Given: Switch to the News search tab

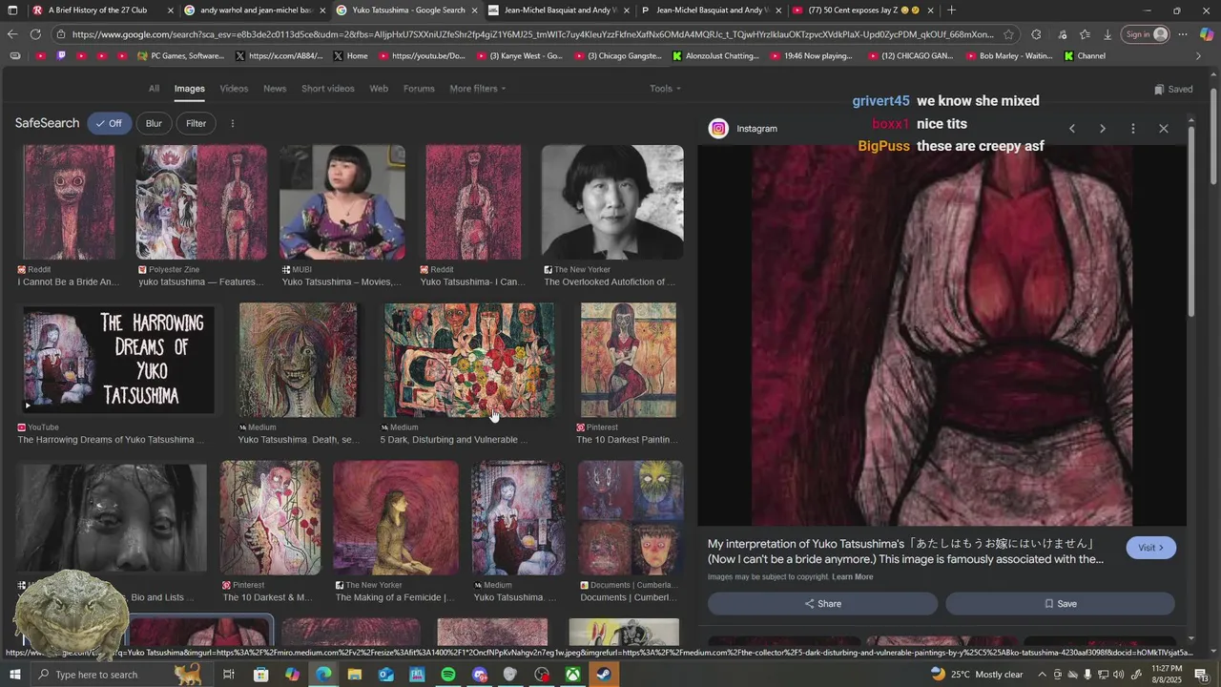Looking at the screenshot, I should (x=275, y=89).
